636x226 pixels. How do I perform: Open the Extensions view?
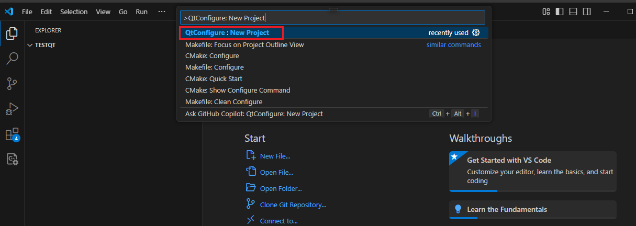pos(12,134)
